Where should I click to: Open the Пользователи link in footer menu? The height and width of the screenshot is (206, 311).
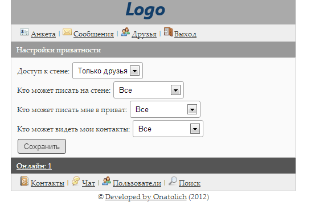pyautogui.click(x=137, y=183)
